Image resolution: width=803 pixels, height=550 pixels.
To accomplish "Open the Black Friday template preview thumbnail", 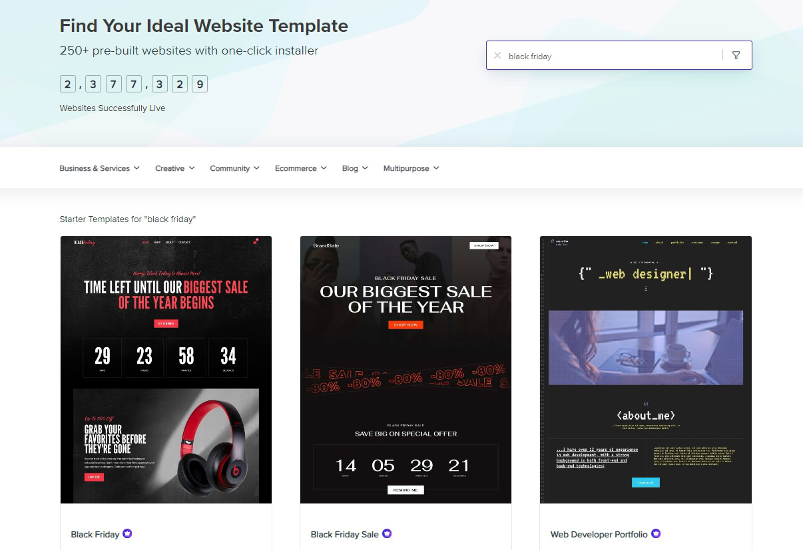I will 166,370.
